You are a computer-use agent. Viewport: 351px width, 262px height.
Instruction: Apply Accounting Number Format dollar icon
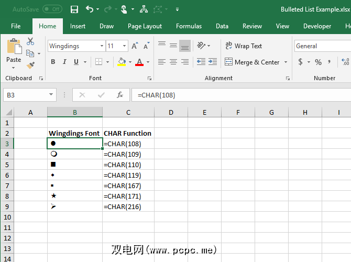coord(300,62)
